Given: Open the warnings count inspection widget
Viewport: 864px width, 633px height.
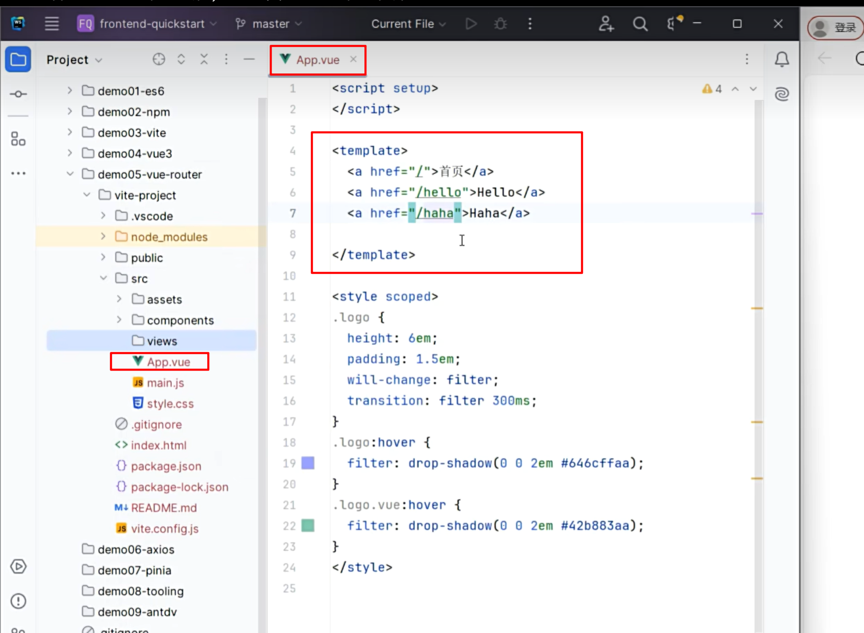Looking at the screenshot, I should pos(712,89).
